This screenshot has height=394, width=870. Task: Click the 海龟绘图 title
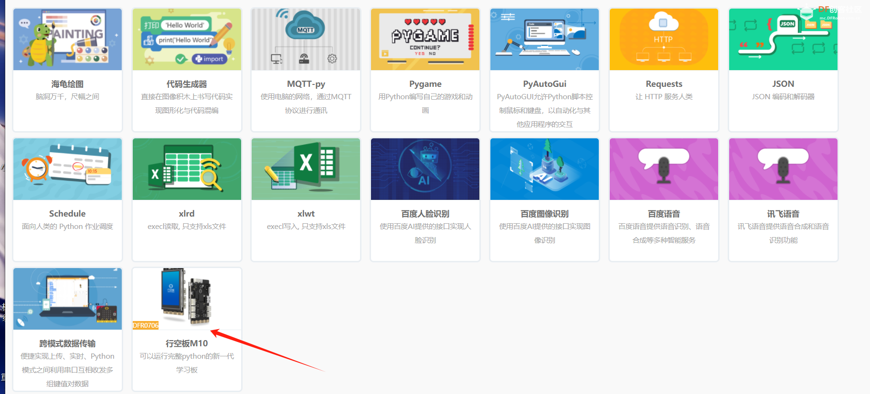67,84
